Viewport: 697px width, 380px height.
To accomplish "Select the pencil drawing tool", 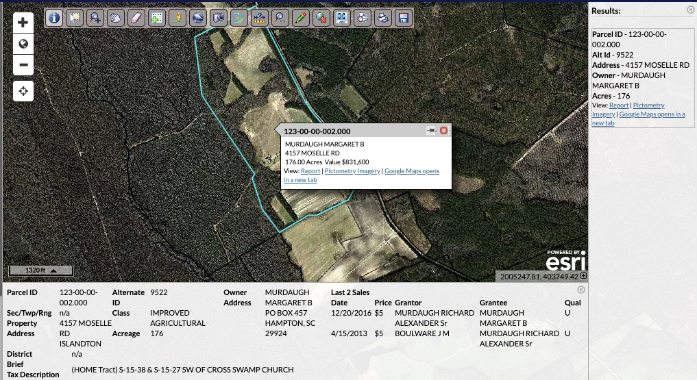I will click(300, 18).
